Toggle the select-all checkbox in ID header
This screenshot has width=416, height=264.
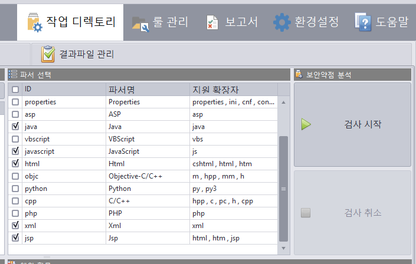[x=15, y=90]
